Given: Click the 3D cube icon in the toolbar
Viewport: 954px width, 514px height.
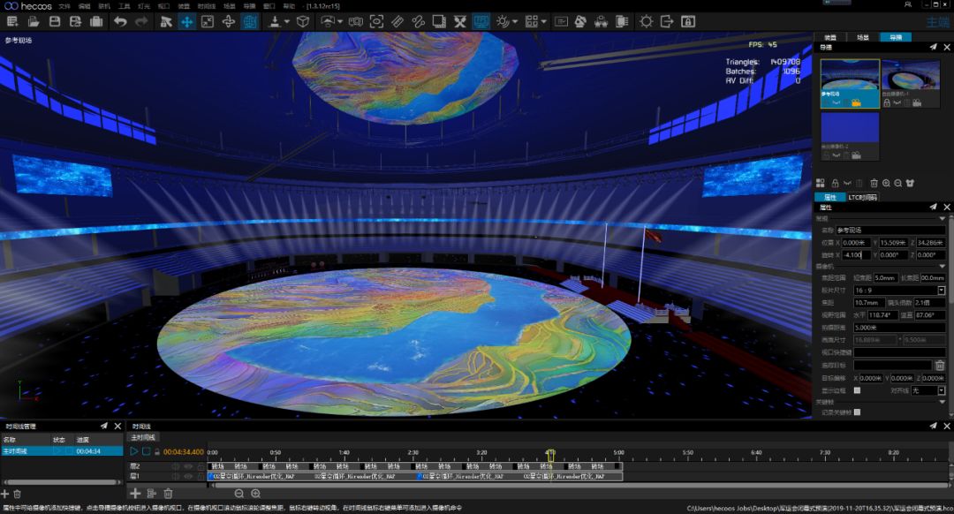Looking at the screenshot, I should (x=302, y=22).
